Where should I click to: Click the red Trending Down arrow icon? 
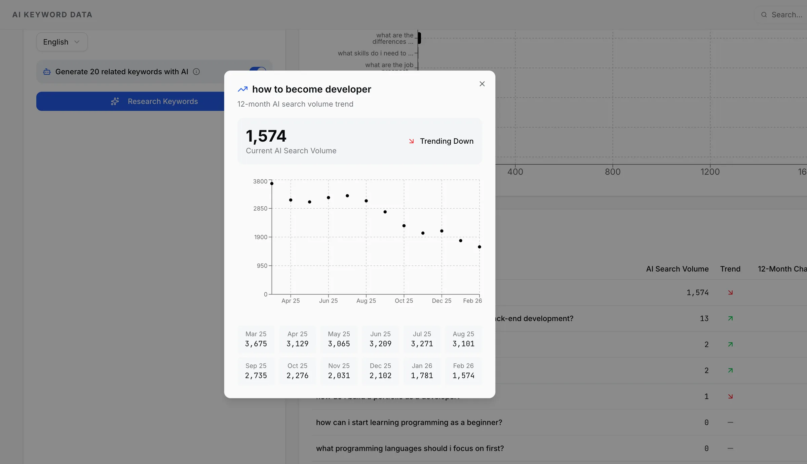click(411, 141)
